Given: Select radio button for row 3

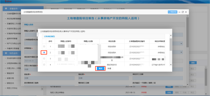Looking at the screenshot, I should click(x=44, y=59).
